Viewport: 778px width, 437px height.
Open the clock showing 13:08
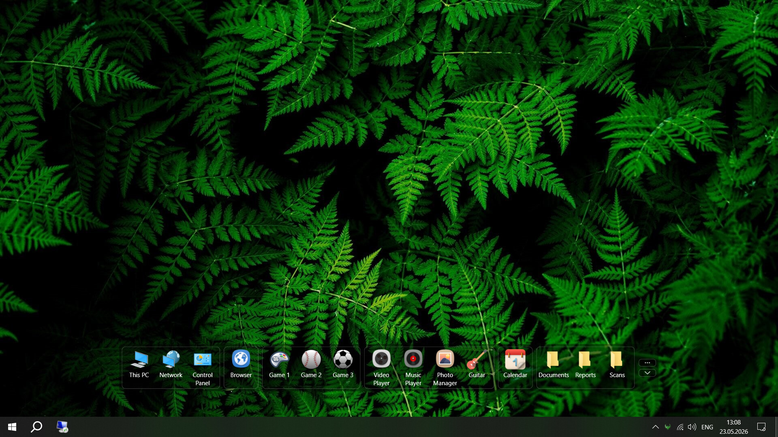pyautogui.click(x=734, y=427)
